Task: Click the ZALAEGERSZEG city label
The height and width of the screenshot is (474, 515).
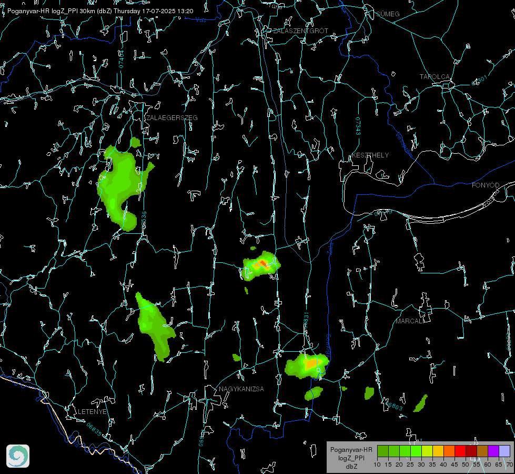Action: pos(172,118)
